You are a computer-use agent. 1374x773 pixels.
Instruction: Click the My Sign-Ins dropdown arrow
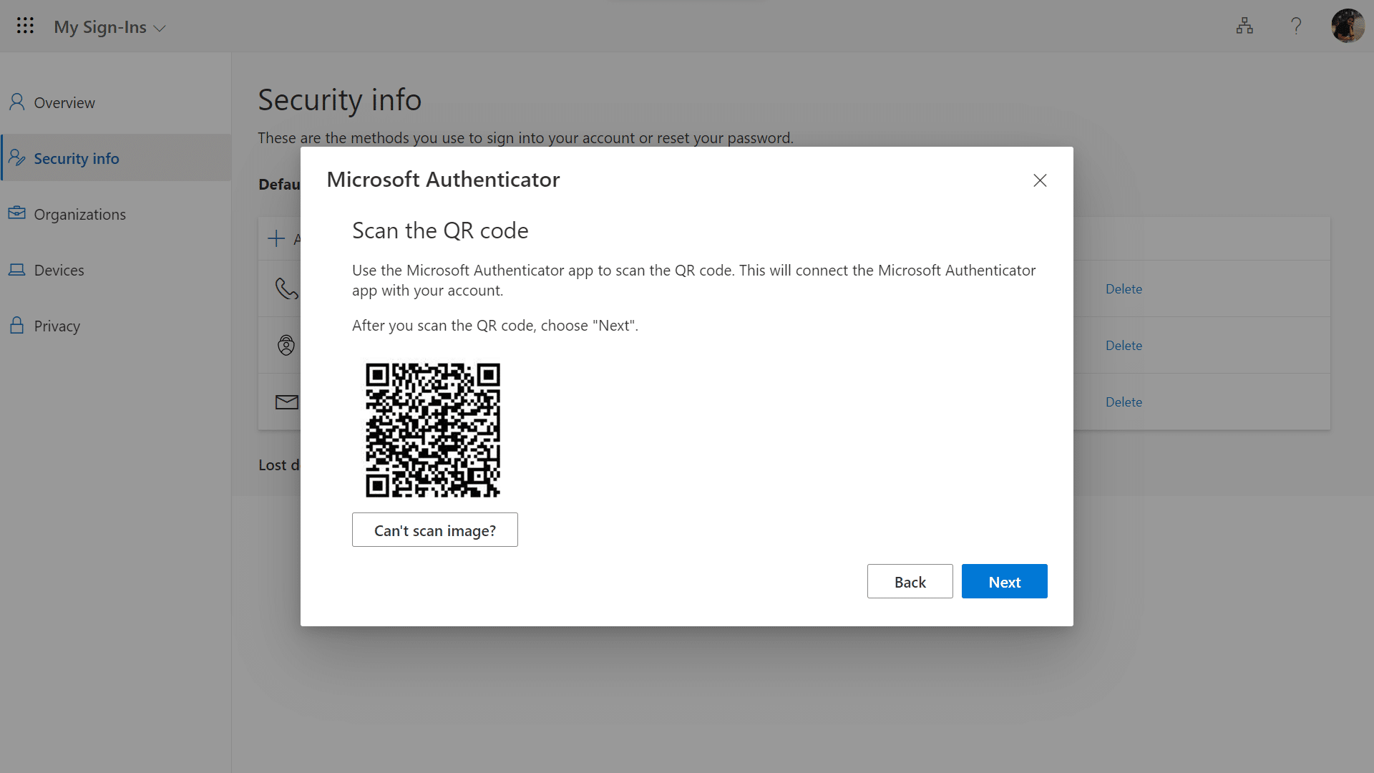point(159,26)
